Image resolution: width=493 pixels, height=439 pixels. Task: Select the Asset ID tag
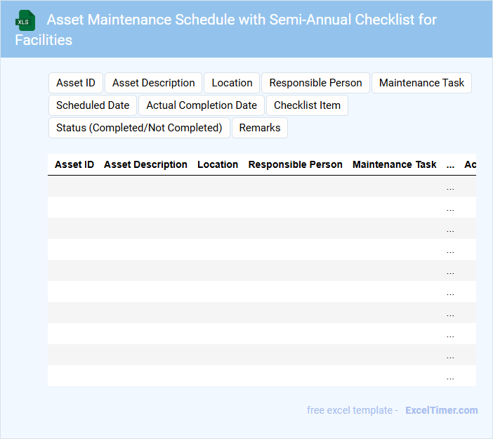[76, 83]
